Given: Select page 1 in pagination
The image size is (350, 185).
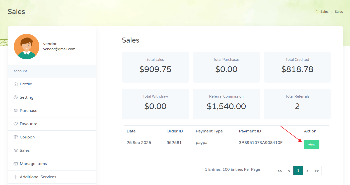Looking at the screenshot, I should point(298,171).
